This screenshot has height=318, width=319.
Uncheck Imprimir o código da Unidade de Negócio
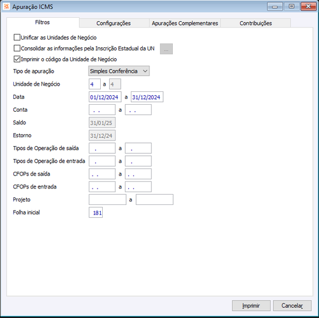pyautogui.click(x=17, y=59)
